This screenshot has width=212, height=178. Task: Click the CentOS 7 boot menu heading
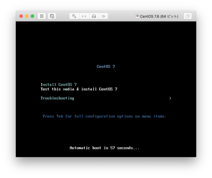point(106,66)
